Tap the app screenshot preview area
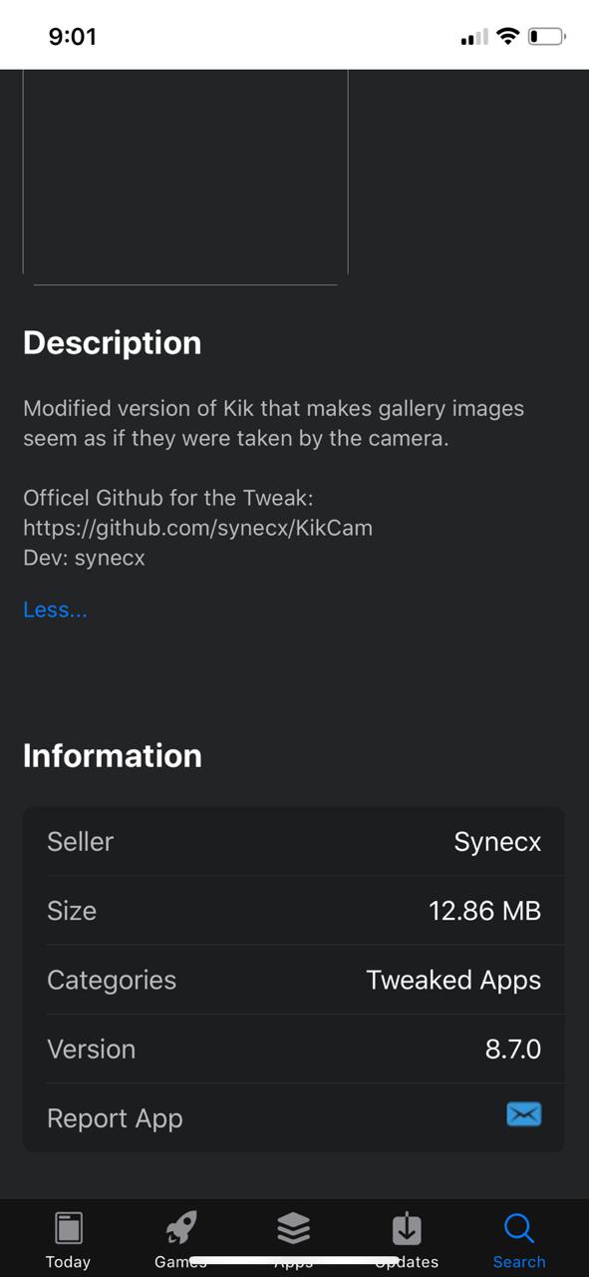The height and width of the screenshot is (1277, 589). [x=185, y=172]
